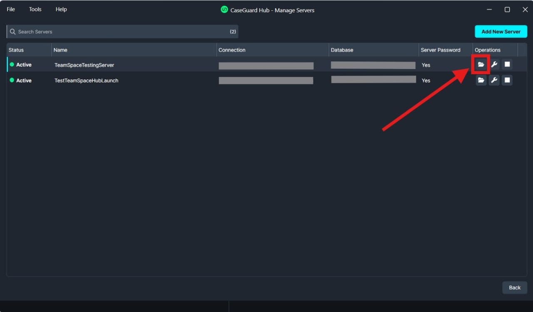
Task: Click the Add New Server button
Action: (x=501, y=32)
